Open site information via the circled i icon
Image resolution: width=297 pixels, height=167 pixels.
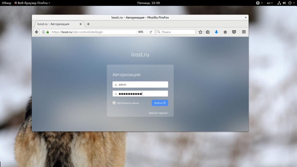click(x=44, y=32)
